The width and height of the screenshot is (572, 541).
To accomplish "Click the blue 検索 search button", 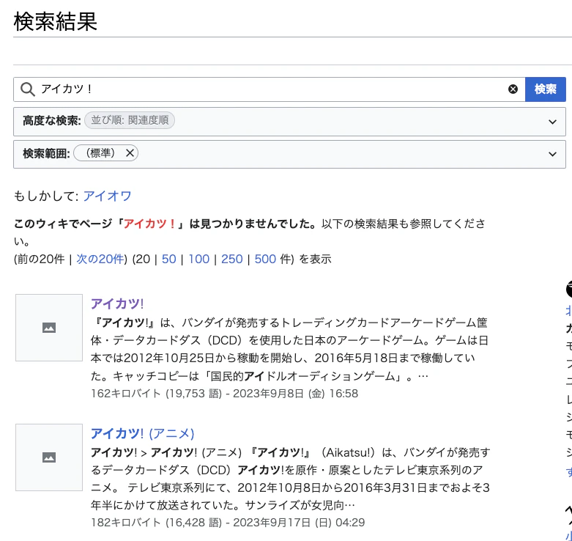I will 546,89.
